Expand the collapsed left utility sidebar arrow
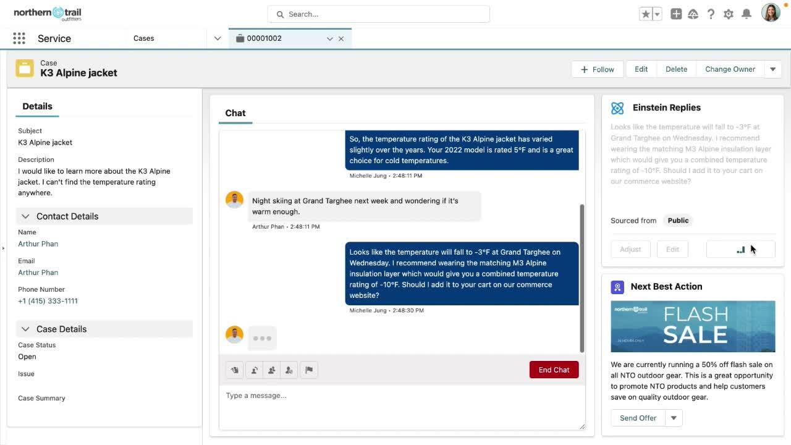 [3, 248]
